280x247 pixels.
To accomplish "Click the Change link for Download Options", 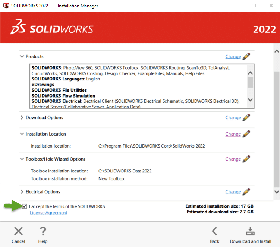I will click(x=233, y=118).
